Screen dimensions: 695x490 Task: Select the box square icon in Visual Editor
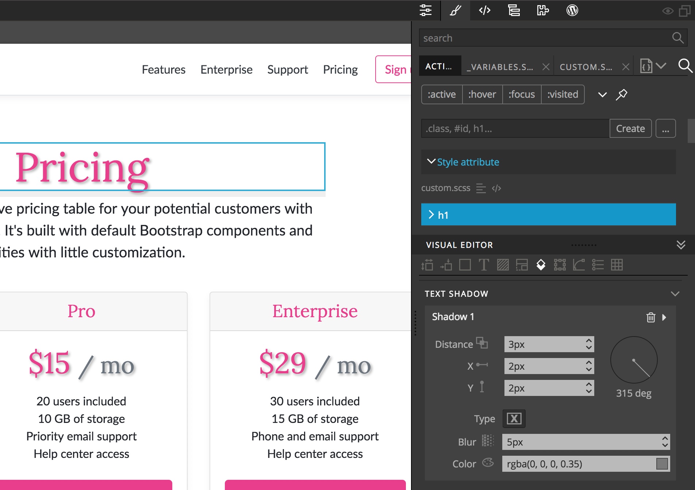465,265
